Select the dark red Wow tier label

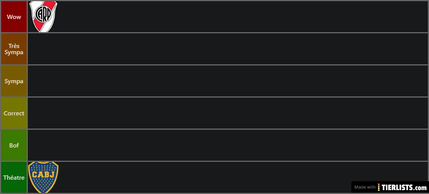pos(14,17)
